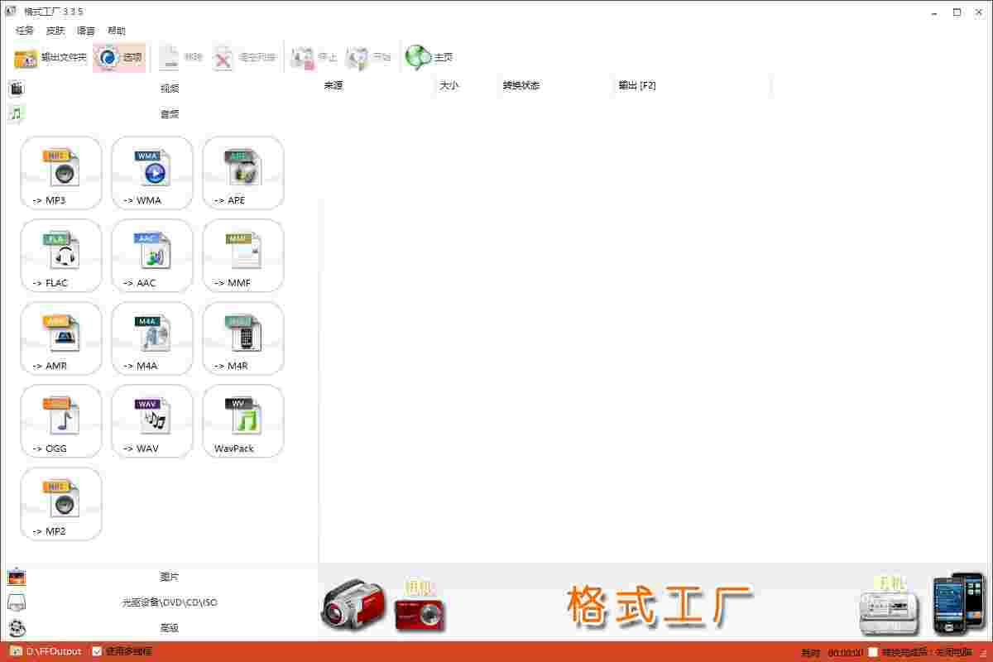This screenshot has width=993, height=662.
Task: Open the WavPack converter
Action: click(x=242, y=420)
